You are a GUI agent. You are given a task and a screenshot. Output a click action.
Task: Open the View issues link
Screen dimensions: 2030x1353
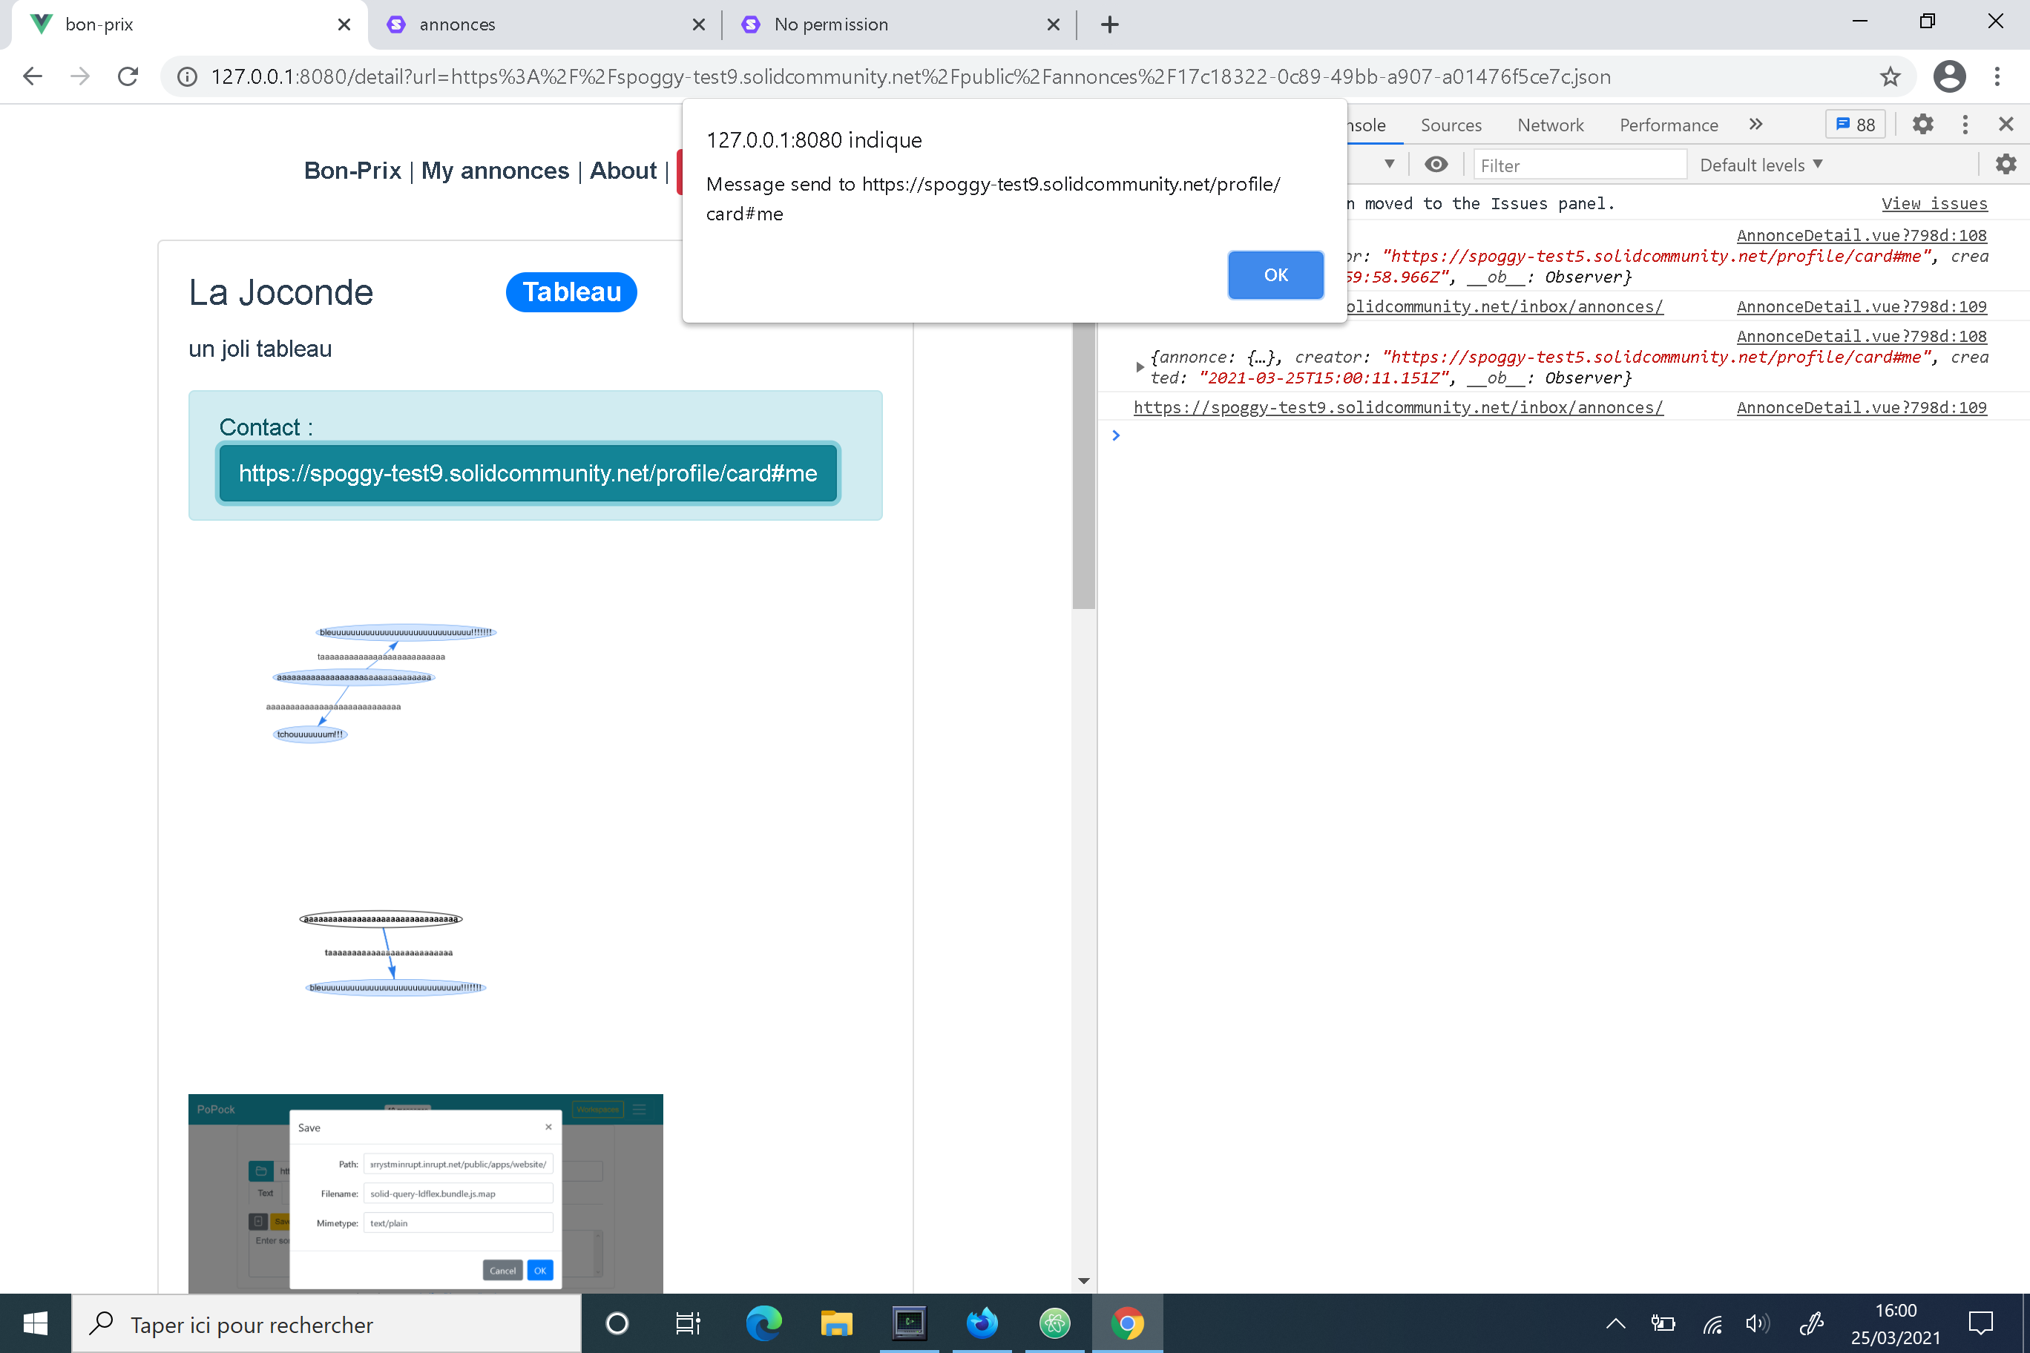point(1934,204)
